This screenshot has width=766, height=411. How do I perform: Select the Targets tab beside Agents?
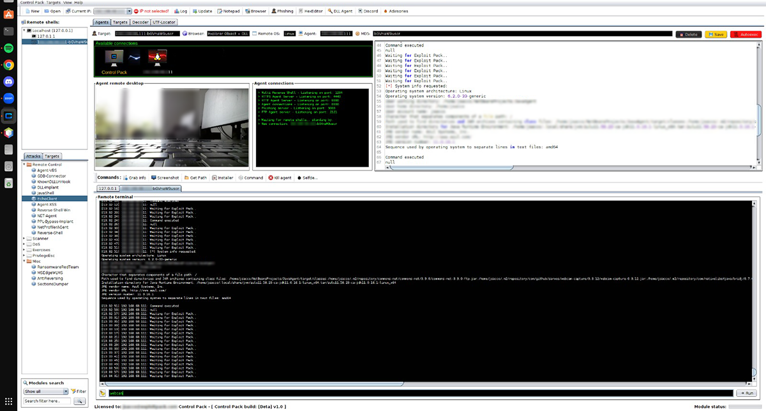tap(121, 22)
